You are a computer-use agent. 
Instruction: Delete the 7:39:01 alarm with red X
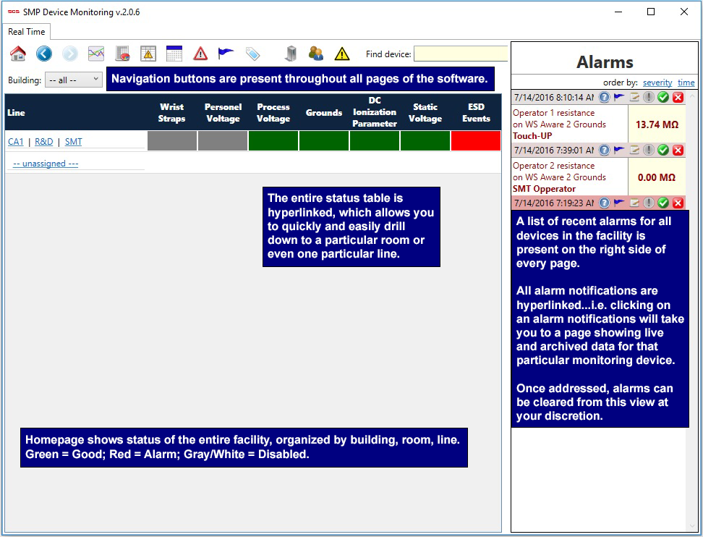(x=678, y=150)
